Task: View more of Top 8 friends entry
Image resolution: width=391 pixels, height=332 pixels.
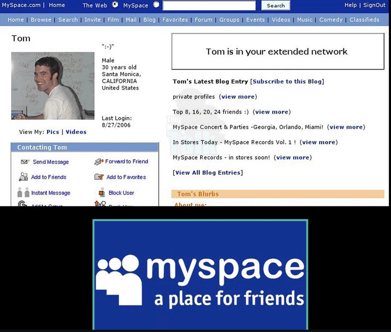Action: point(271,112)
